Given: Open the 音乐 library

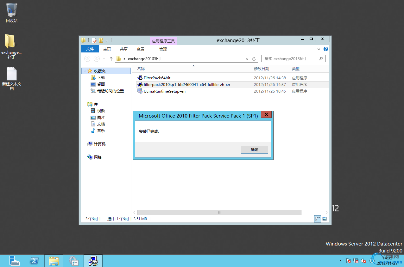Looking at the screenshot, I should [101, 130].
